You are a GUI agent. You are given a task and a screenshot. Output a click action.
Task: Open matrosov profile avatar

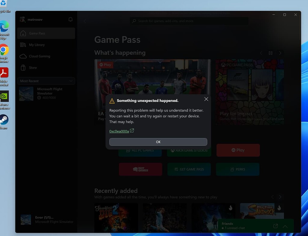coord(22,20)
